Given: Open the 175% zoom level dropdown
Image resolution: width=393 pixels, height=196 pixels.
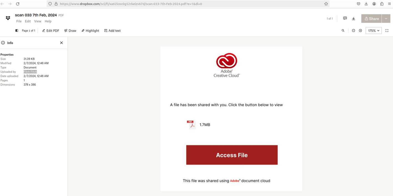Looking at the screenshot, I should [374, 31].
